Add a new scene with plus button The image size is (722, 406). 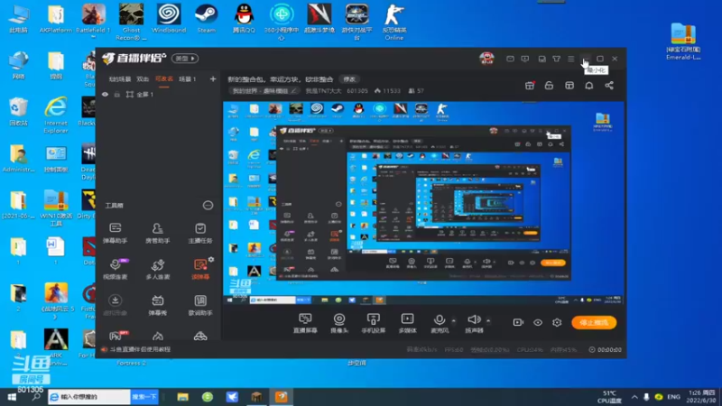(x=213, y=79)
